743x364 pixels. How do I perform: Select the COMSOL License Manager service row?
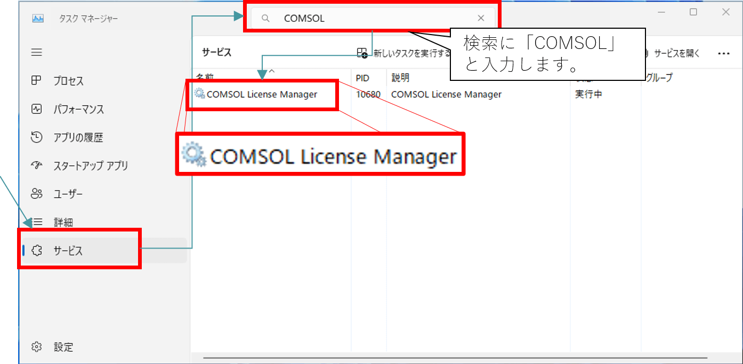tap(262, 94)
